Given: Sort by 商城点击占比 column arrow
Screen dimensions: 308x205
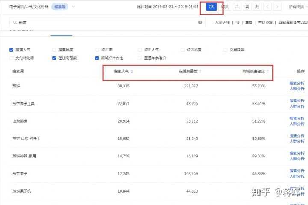Looking at the screenshot, I should 268,71.
